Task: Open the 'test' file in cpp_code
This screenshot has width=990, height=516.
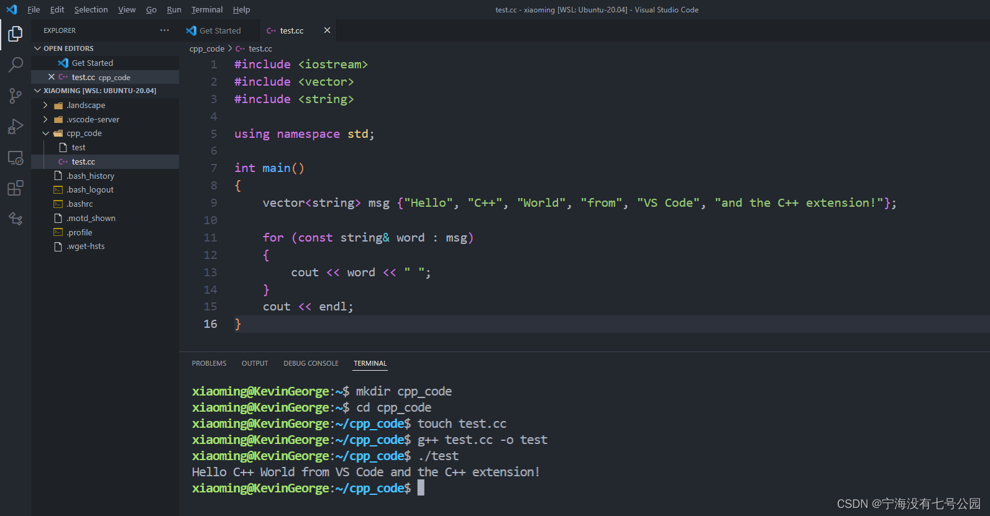Action: [x=105, y=147]
